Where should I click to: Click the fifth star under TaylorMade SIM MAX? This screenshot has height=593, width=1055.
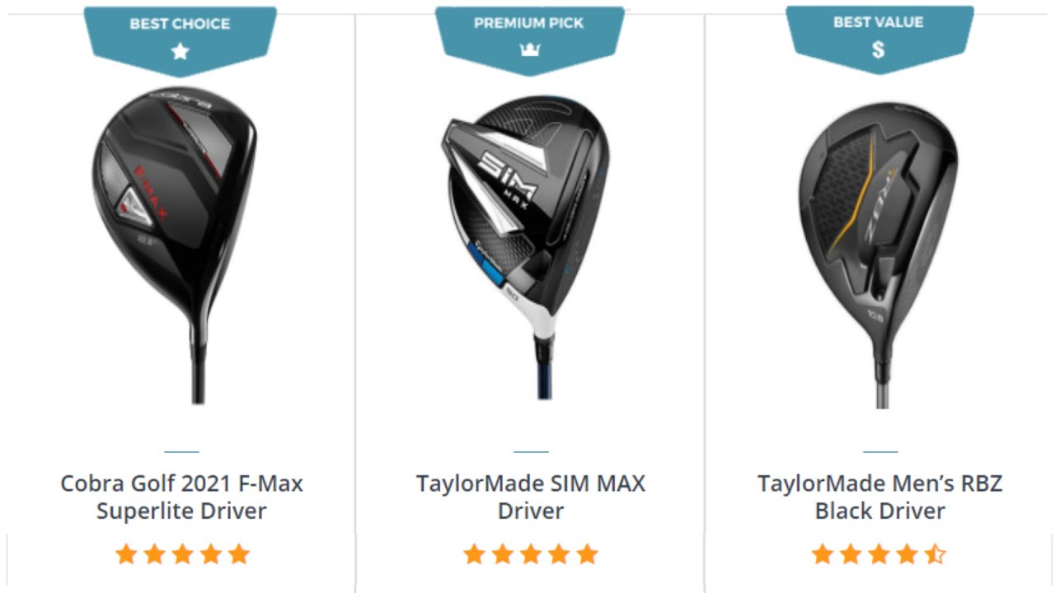pos(587,554)
